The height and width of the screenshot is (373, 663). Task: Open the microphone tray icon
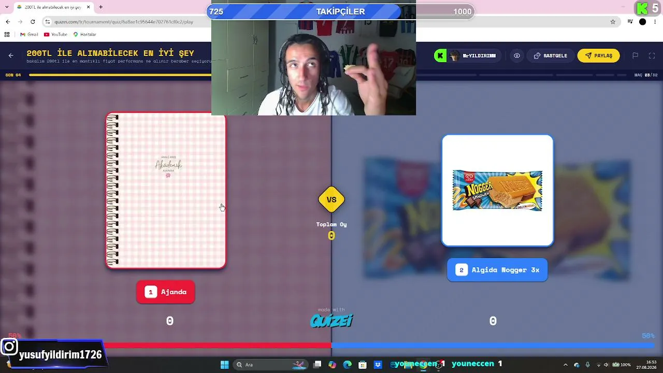(587, 365)
